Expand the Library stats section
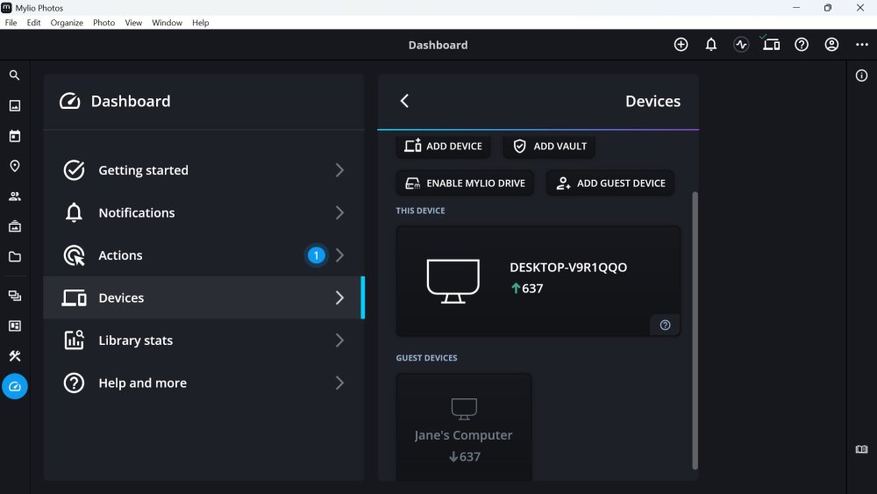Screen dimensions: 877x494 click(x=203, y=340)
